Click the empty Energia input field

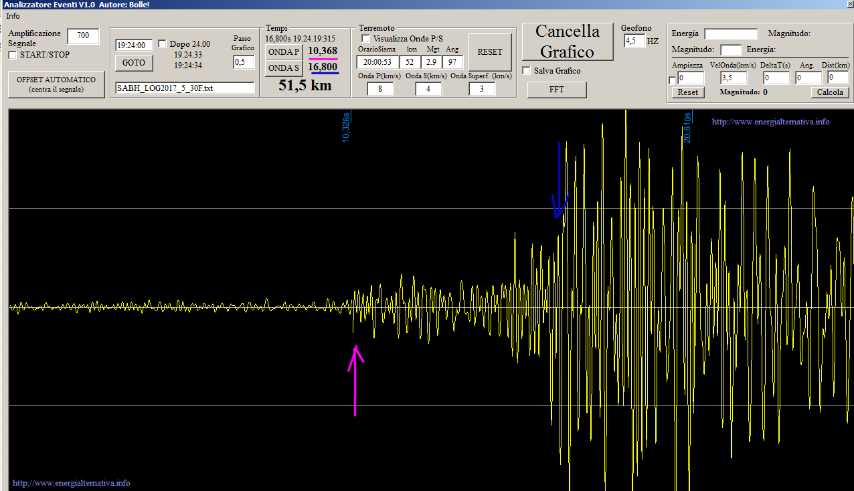731,33
